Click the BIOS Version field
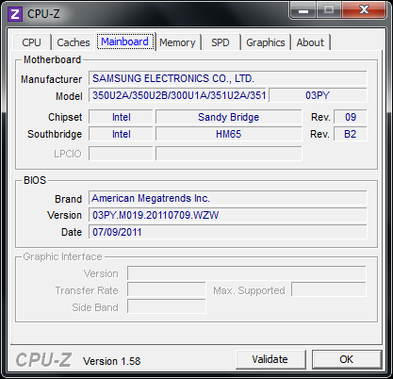This screenshot has width=393, height=379. tap(228, 215)
